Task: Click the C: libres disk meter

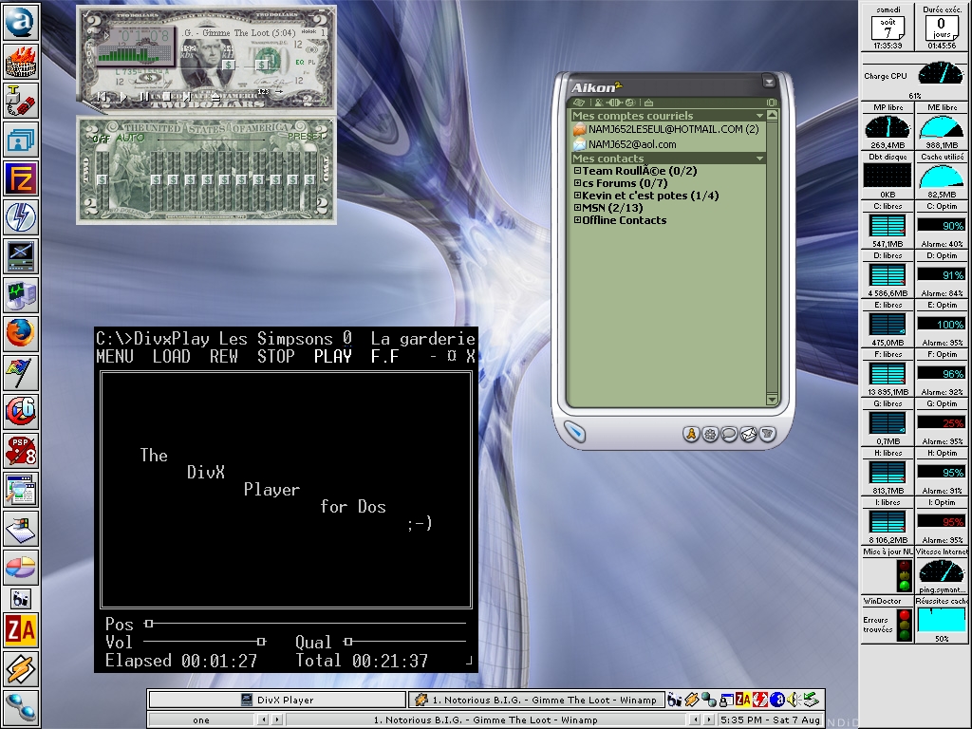Action: 888,226
